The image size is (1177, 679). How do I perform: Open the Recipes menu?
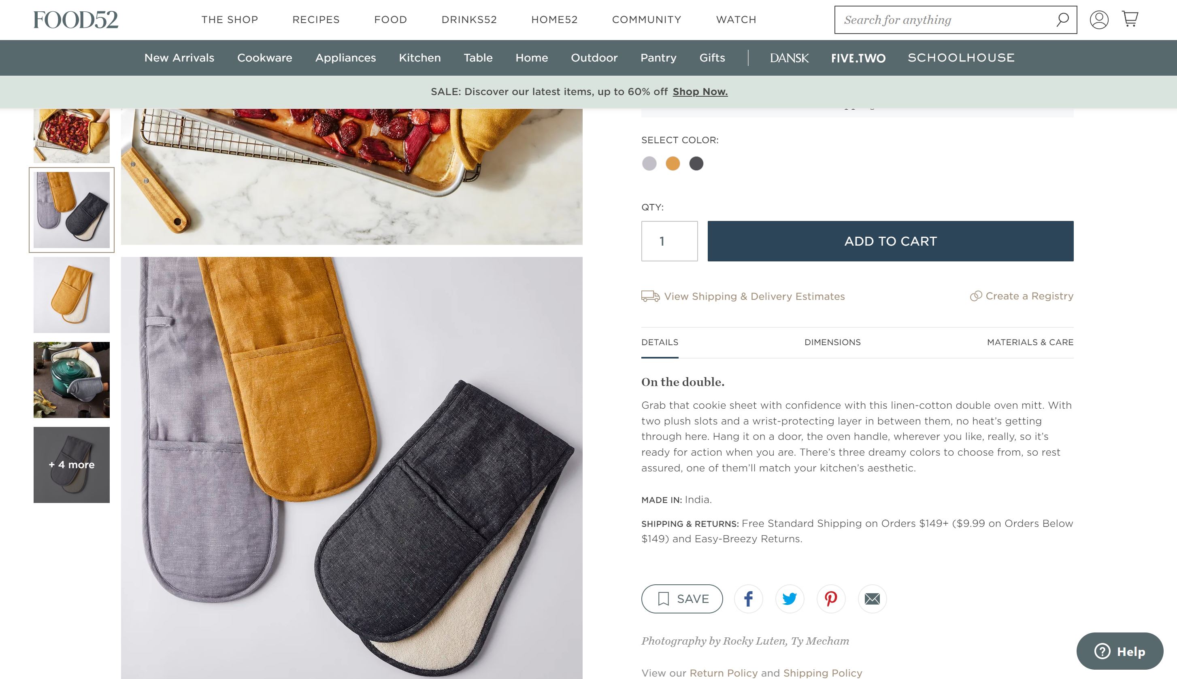(316, 19)
